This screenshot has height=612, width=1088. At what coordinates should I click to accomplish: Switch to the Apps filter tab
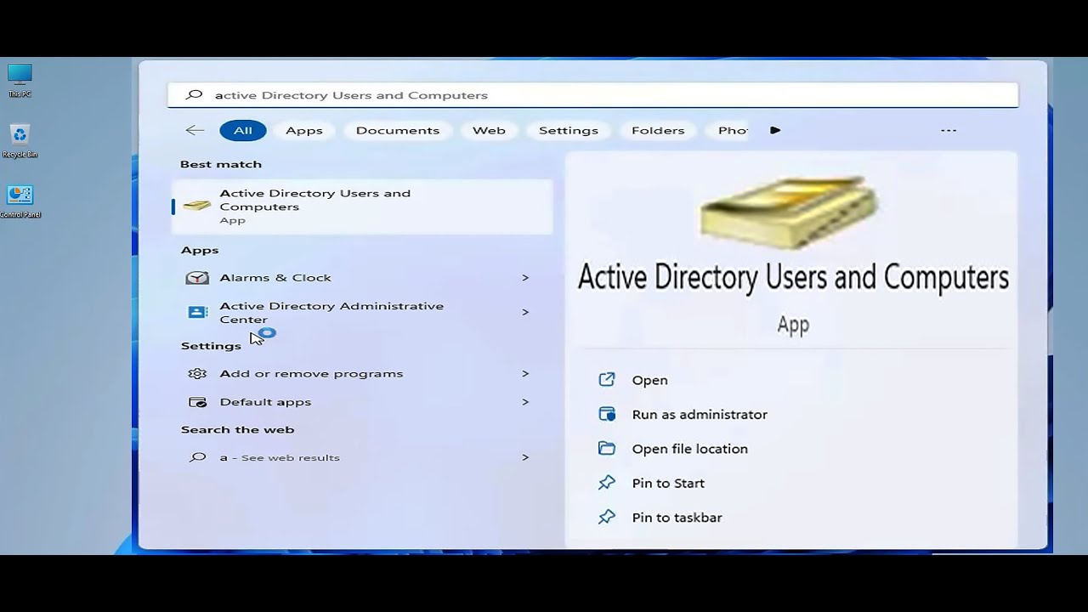tap(303, 130)
